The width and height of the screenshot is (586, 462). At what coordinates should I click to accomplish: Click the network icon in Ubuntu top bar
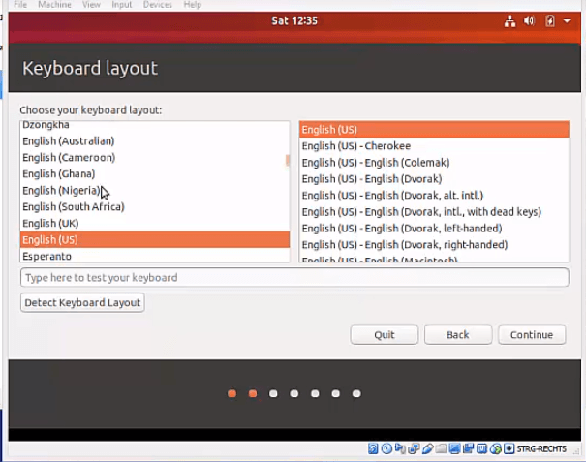point(509,21)
